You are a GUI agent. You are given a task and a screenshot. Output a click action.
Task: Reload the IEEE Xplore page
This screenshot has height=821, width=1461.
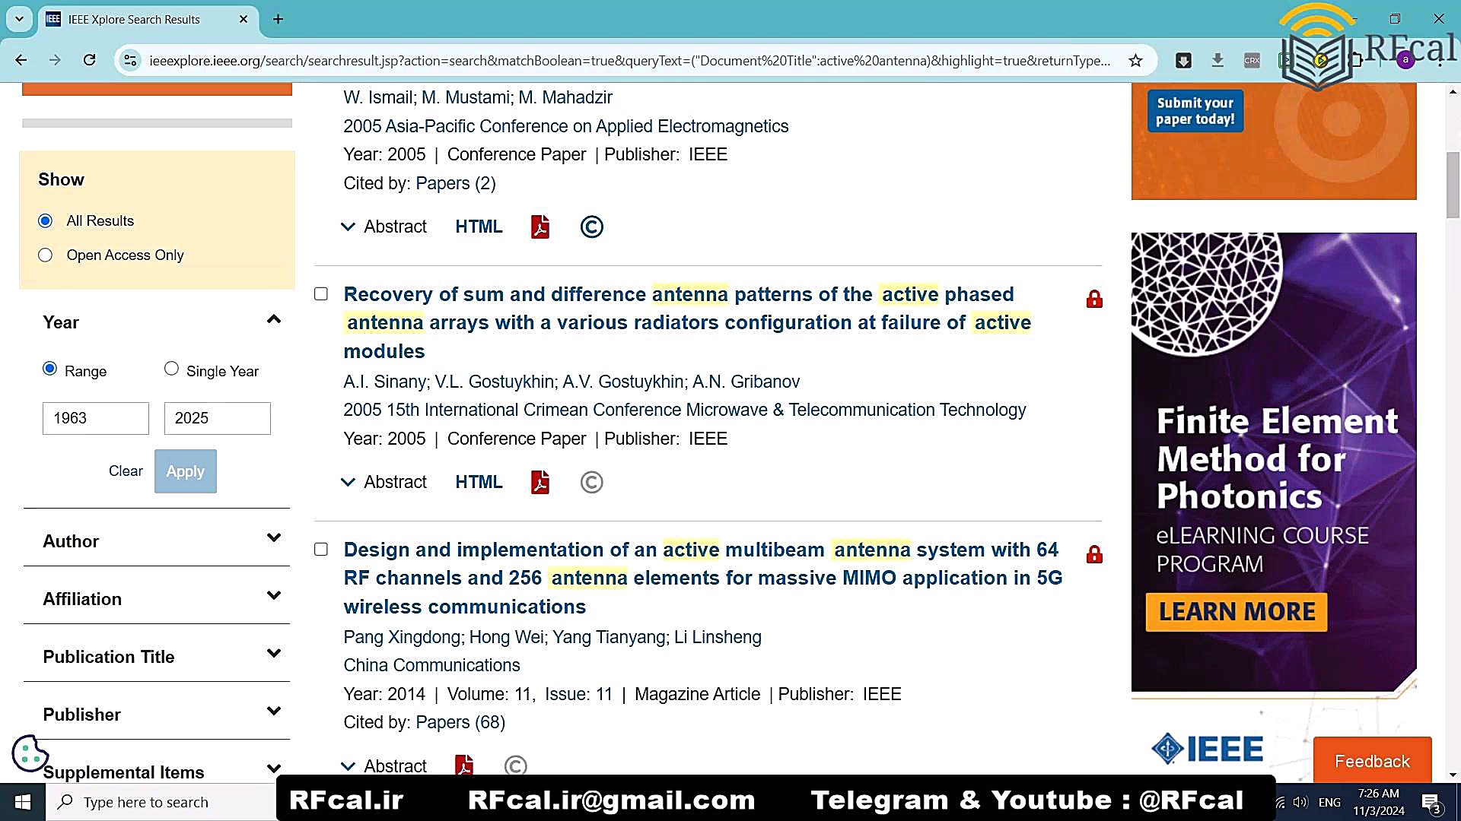coord(90,60)
